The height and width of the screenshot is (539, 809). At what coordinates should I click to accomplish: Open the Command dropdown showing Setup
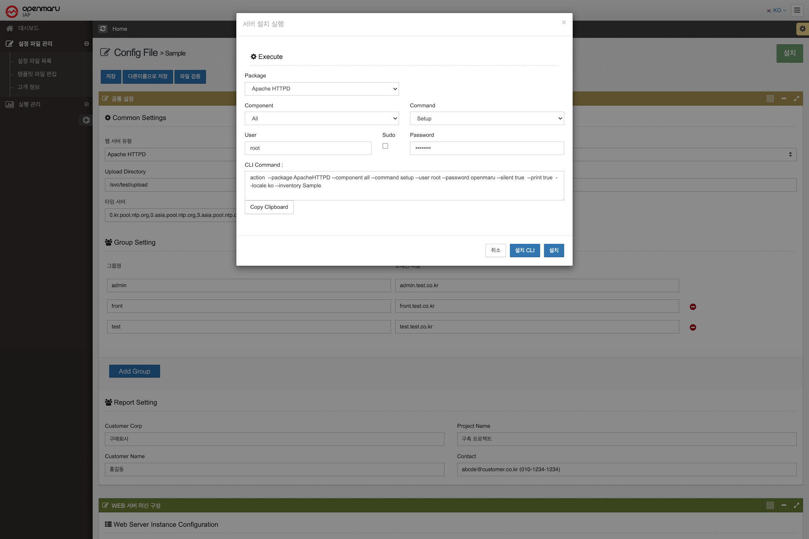(x=487, y=118)
